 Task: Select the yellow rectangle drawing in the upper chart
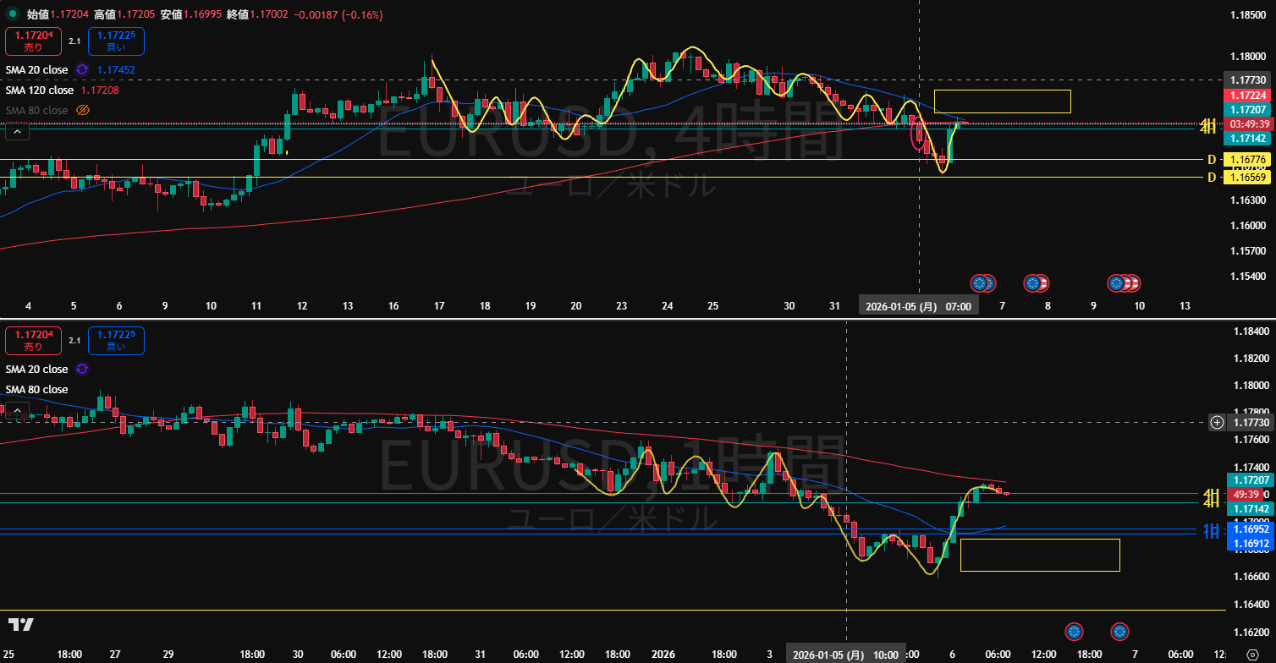point(1002,90)
